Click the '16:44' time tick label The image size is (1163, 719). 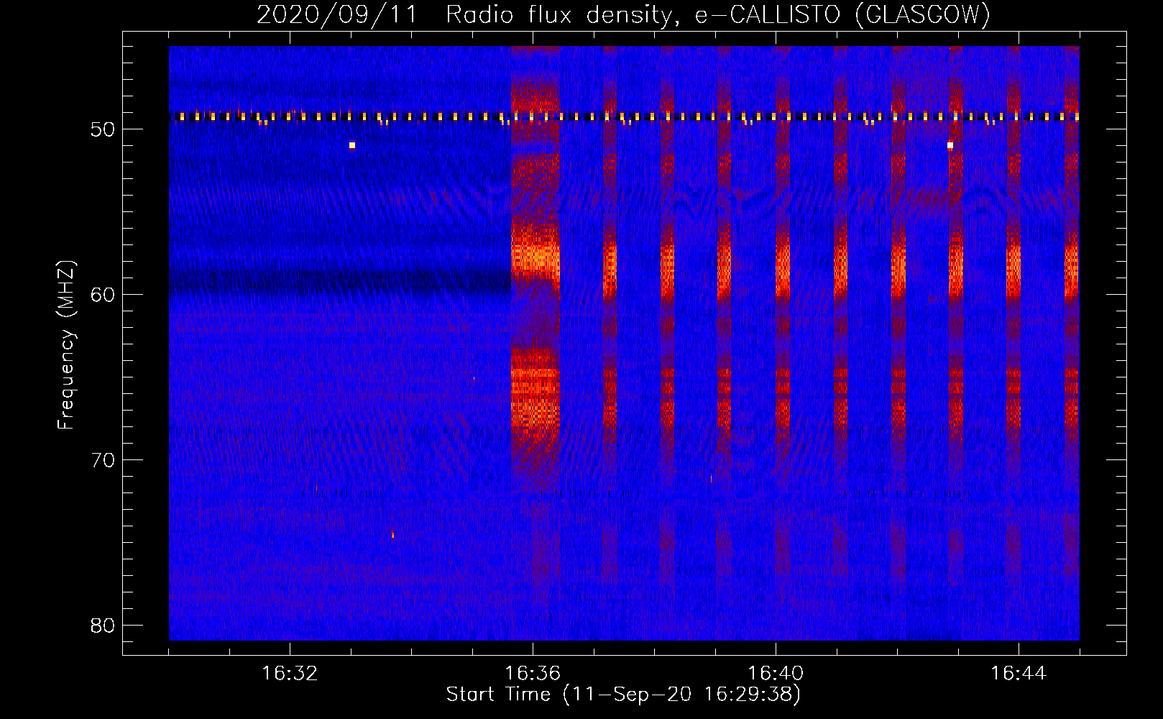tap(1019, 674)
